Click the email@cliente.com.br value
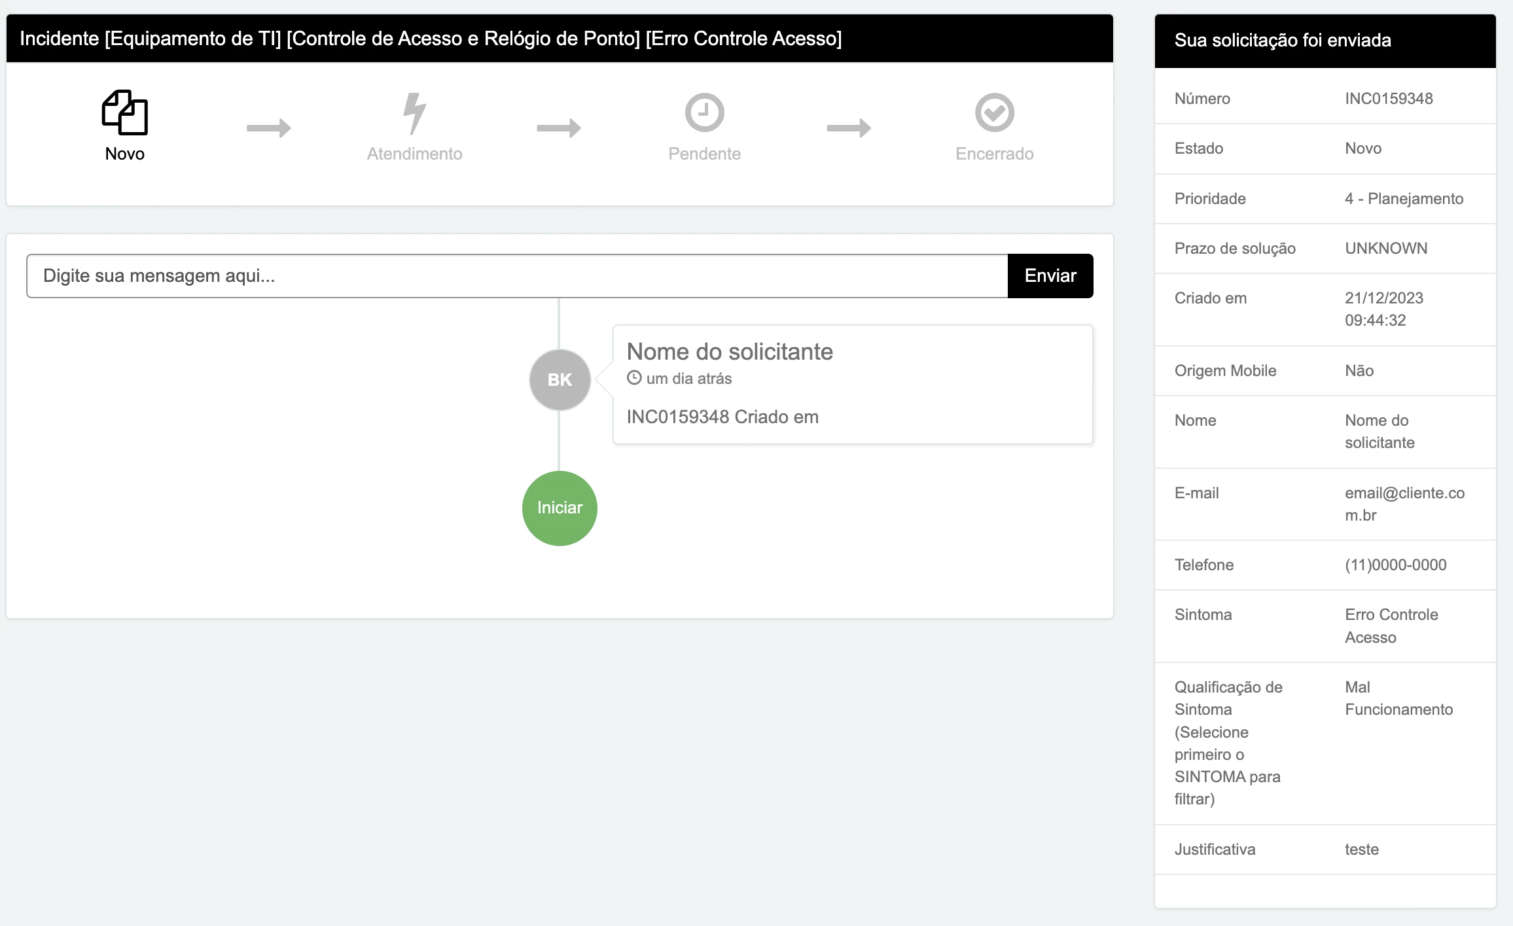Viewport: 1513px width, 926px height. (x=1404, y=504)
